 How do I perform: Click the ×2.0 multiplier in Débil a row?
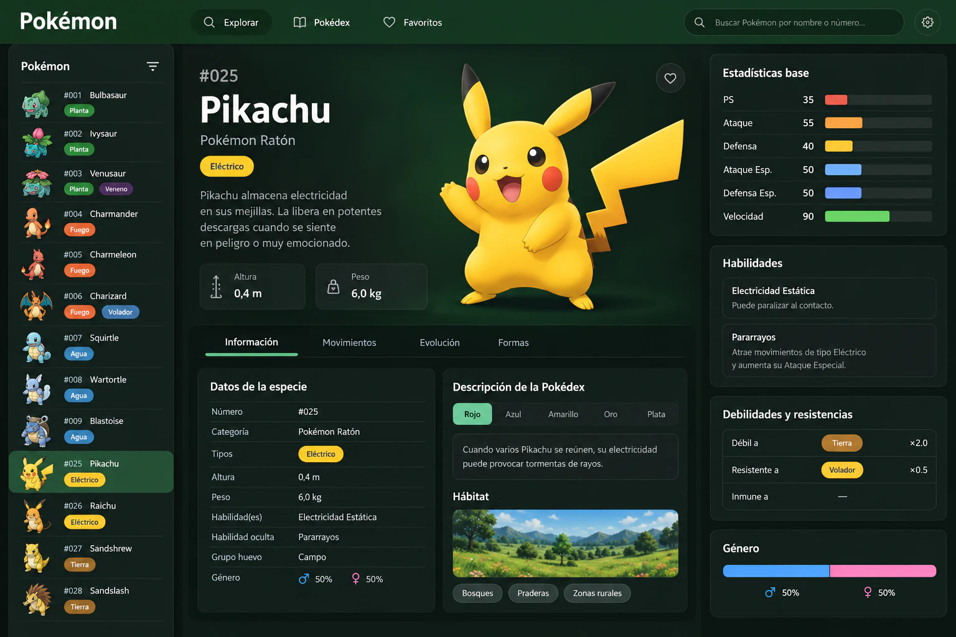(x=919, y=443)
